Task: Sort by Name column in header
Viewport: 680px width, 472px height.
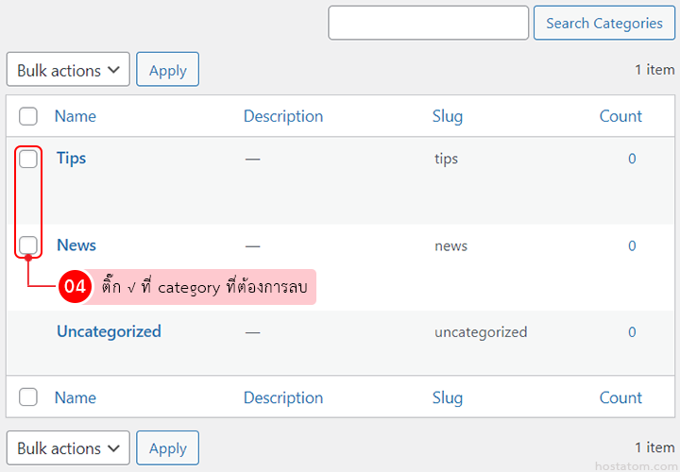Action: [76, 116]
